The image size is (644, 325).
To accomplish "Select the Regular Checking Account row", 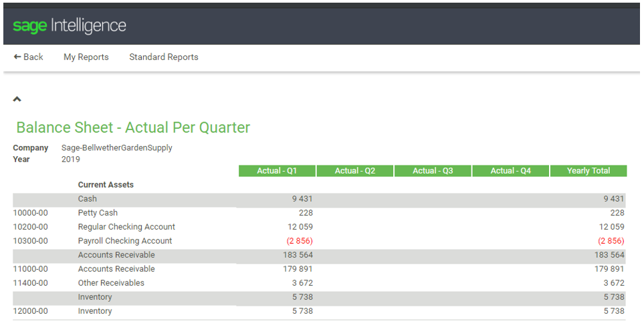I will (x=319, y=227).
